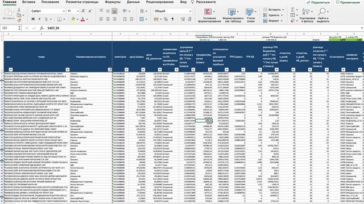Open Стили ячеек gallery
The height and width of the screenshot is (204, 364).
(x=251, y=15)
